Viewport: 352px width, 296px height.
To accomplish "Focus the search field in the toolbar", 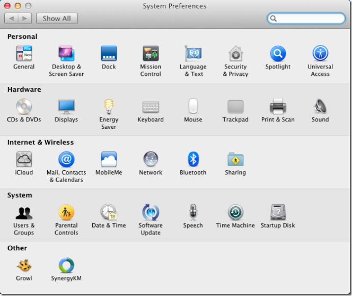I will click(306, 19).
